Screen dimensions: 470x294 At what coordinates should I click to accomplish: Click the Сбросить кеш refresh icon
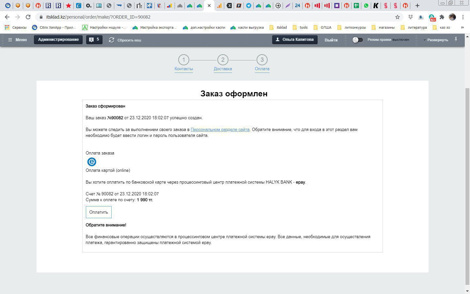112,40
